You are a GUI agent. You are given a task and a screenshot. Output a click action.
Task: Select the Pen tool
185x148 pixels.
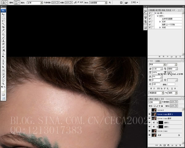[x=3, y=60]
